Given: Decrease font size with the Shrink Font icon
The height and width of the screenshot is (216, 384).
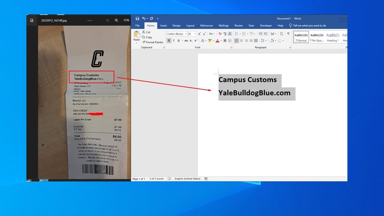Looking at the screenshot, I should (204, 34).
